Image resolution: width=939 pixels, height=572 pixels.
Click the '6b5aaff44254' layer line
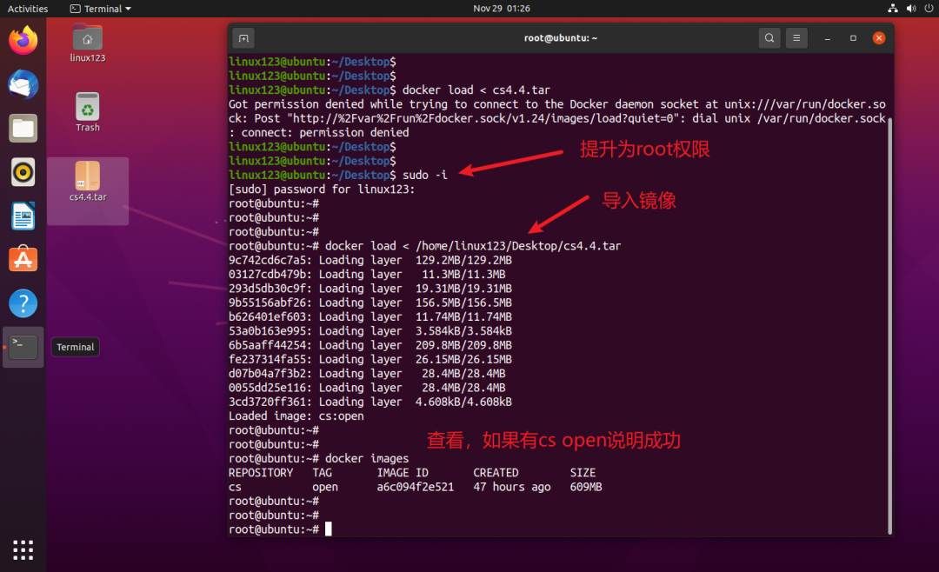(370, 345)
